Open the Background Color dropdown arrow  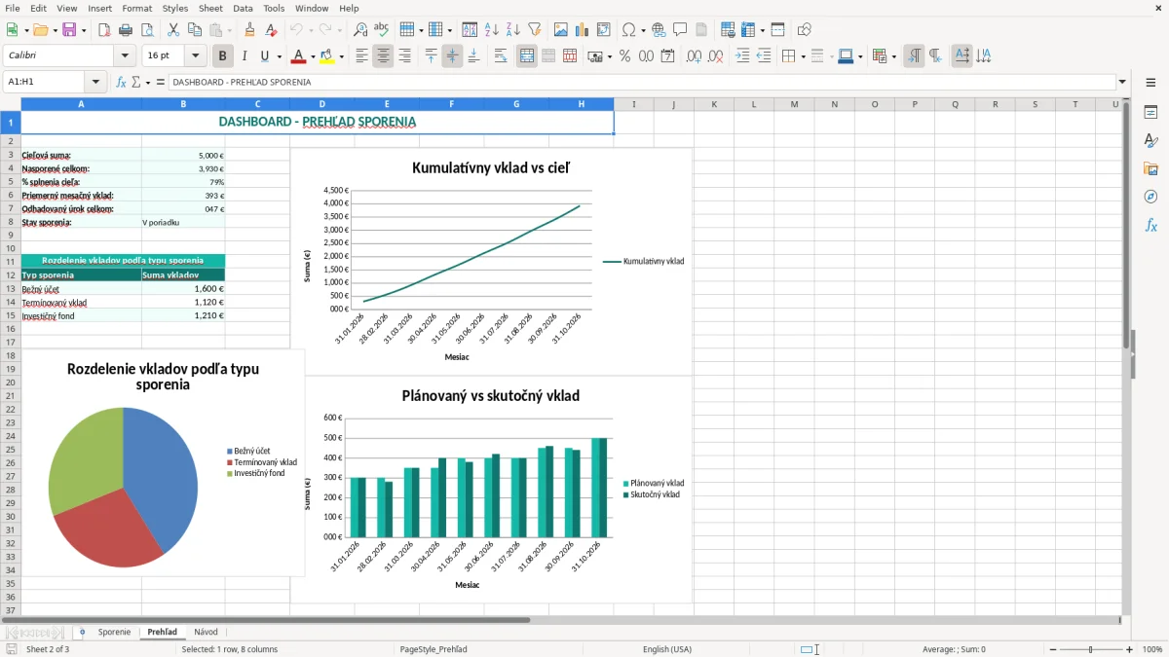click(x=341, y=56)
